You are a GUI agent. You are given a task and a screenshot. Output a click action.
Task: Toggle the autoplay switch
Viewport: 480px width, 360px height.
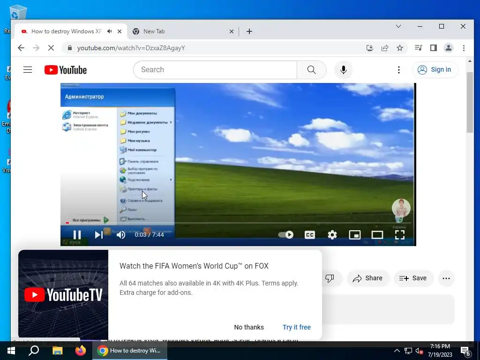(x=285, y=235)
